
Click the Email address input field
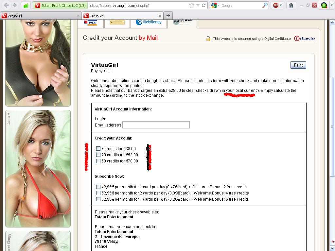point(156,125)
